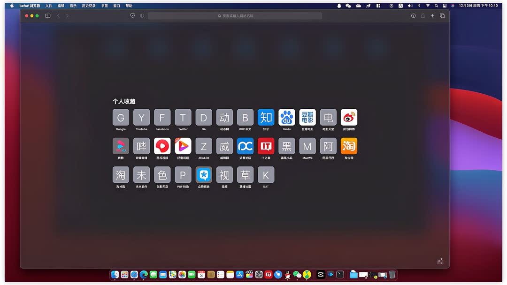Viewport: 507px width, 285px height.
Task: Open the 哔哩哔哩 favorite
Action: (141, 147)
